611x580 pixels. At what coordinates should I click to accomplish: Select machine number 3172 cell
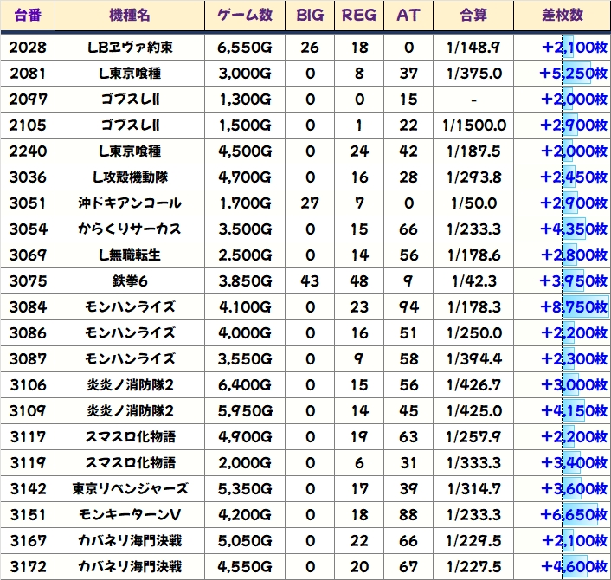click(x=29, y=567)
